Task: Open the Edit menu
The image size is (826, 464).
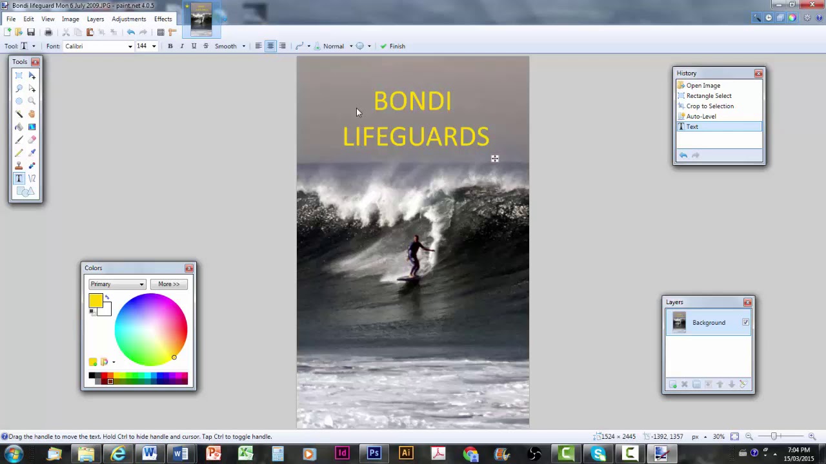Action: [28, 19]
